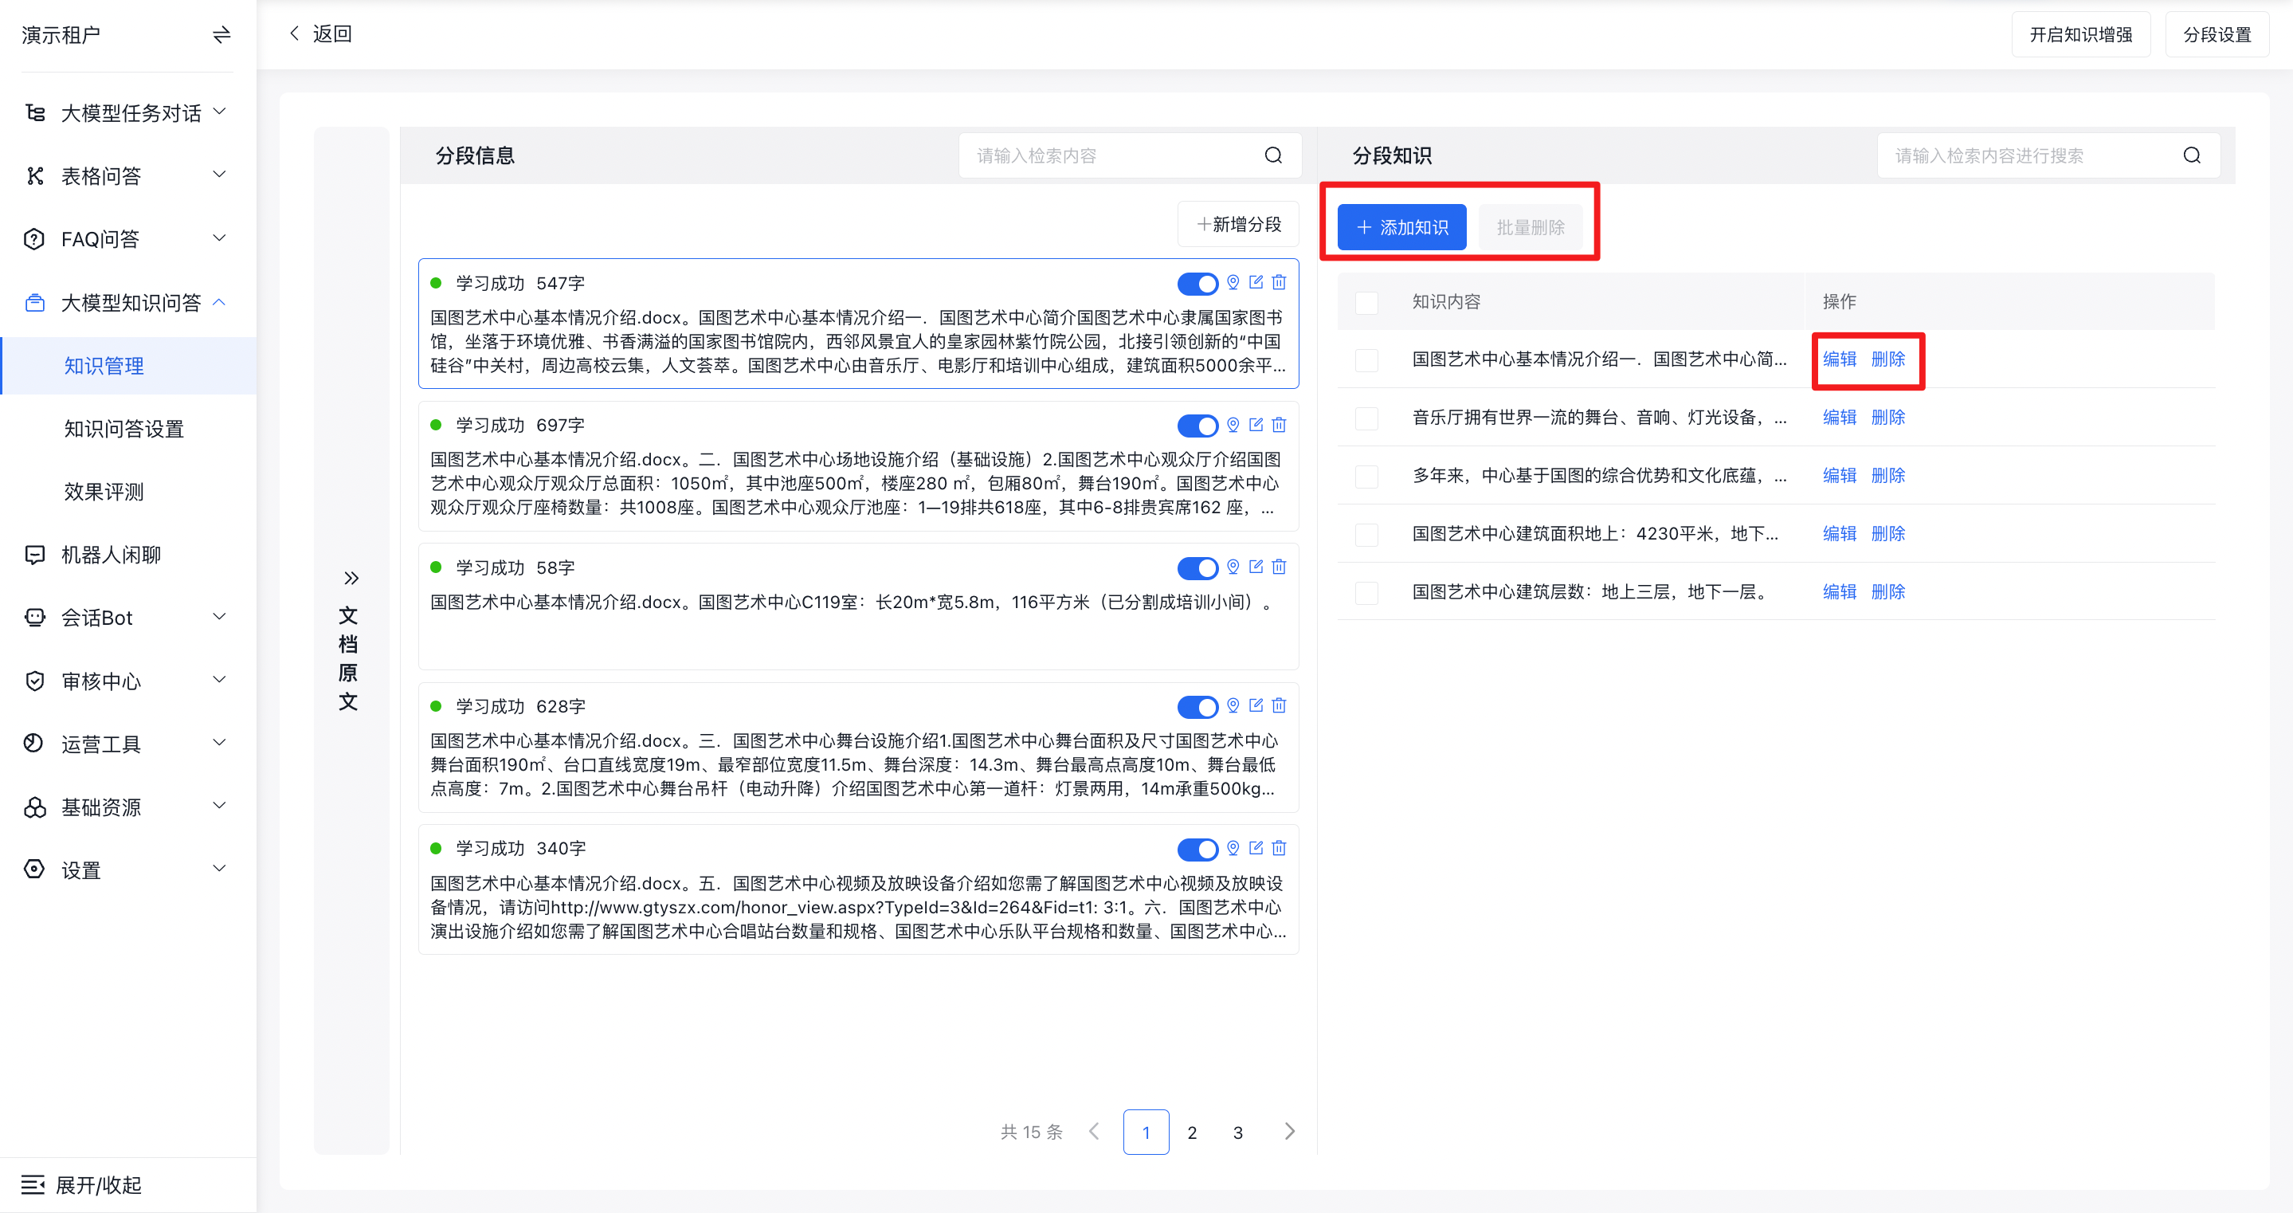Expand the 会话Bot menu
Image resolution: width=2293 pixels, height=1213 pixels.
[128, 618]
